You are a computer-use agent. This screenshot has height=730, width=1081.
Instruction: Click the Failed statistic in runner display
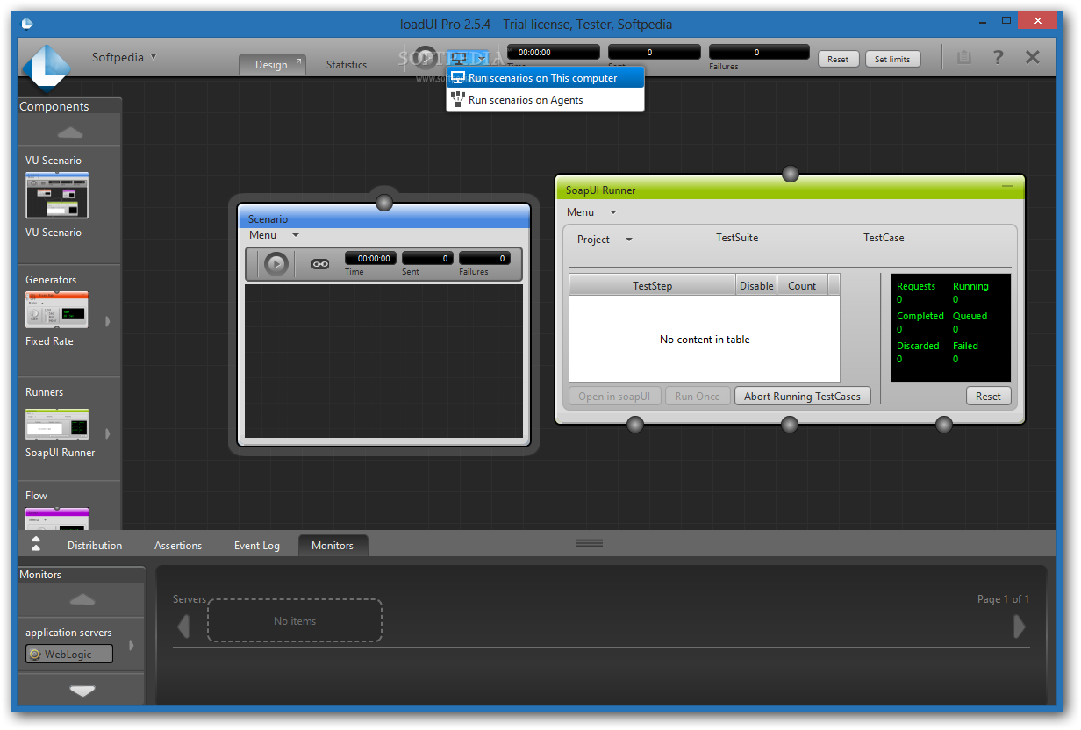pyautogui.click(x=965, y=353)
